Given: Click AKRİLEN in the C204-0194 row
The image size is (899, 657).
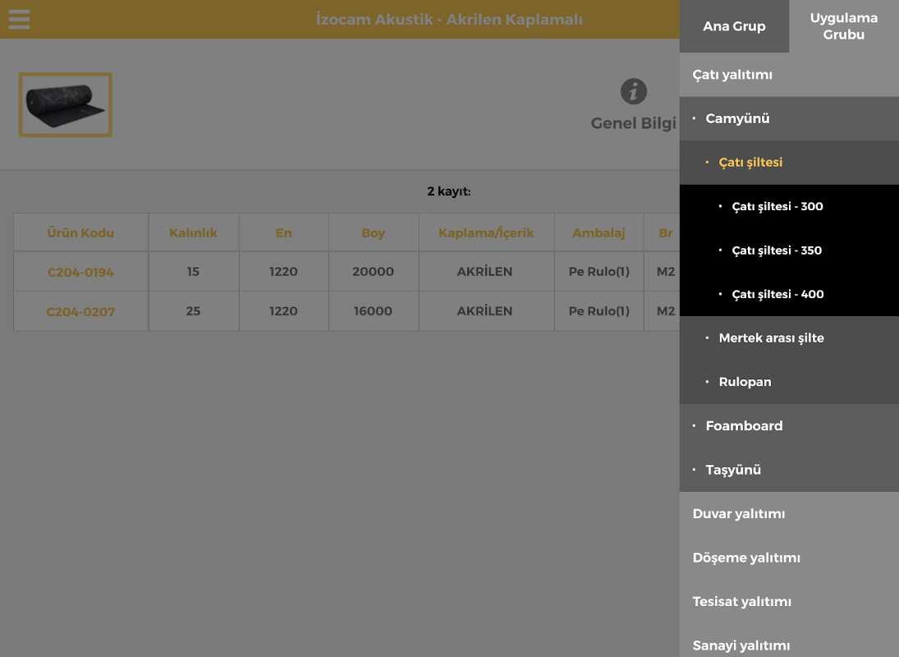Looking at the screenshot, I should coord(484,272).
